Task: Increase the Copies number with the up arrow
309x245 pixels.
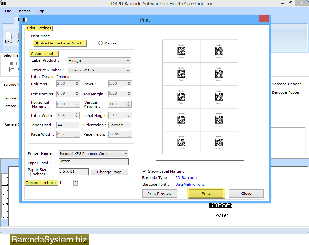Action: click(75, 181)
